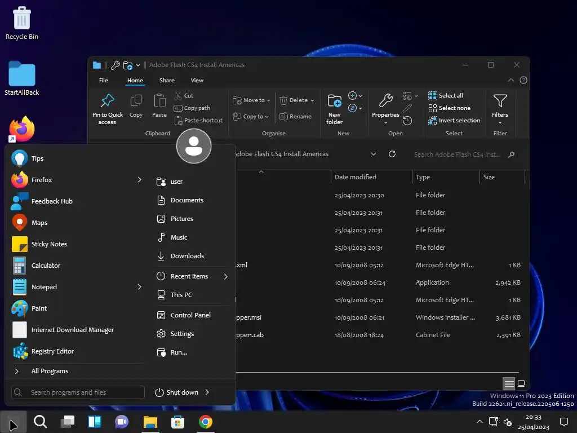Click Select none in ribbon
Image resolution: width=577 pixels, height=433 pixels.
click(x=449, y=108)
